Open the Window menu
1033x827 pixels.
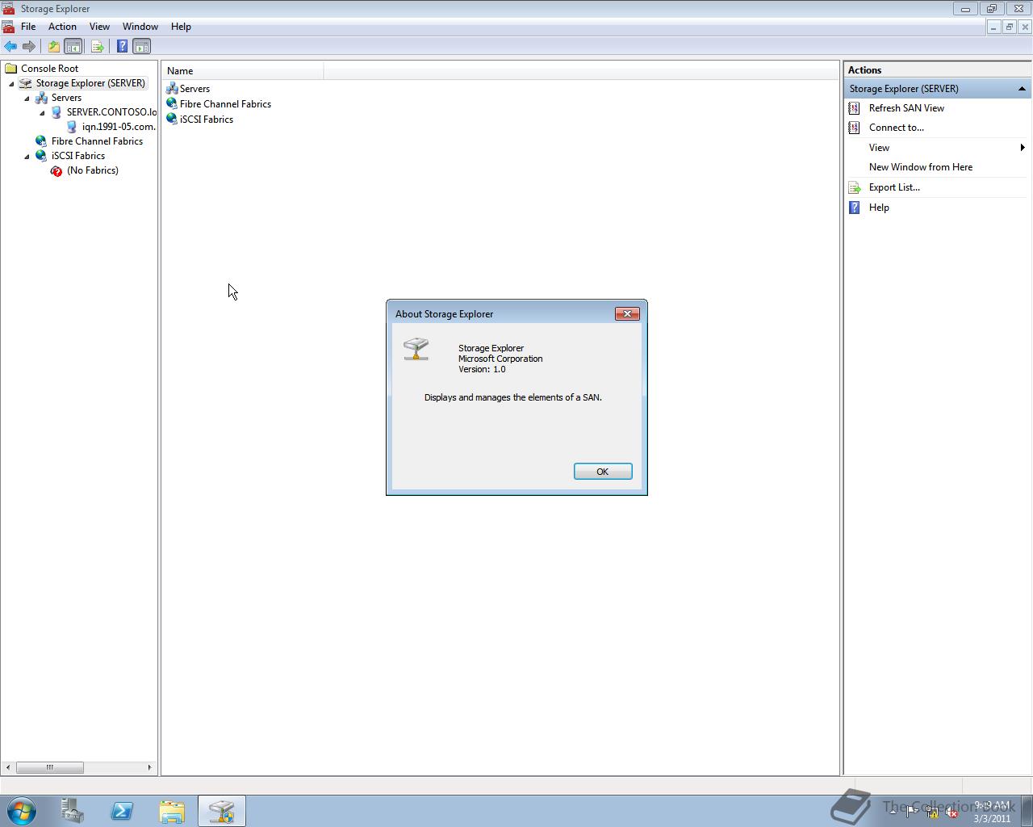tap(140, 27)
